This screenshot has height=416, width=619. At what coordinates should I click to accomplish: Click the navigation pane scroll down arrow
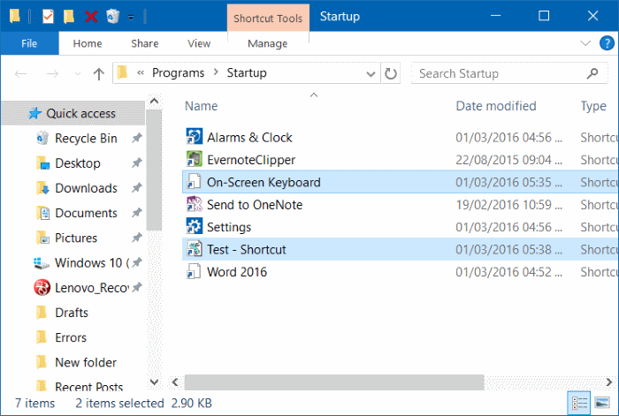154,382
